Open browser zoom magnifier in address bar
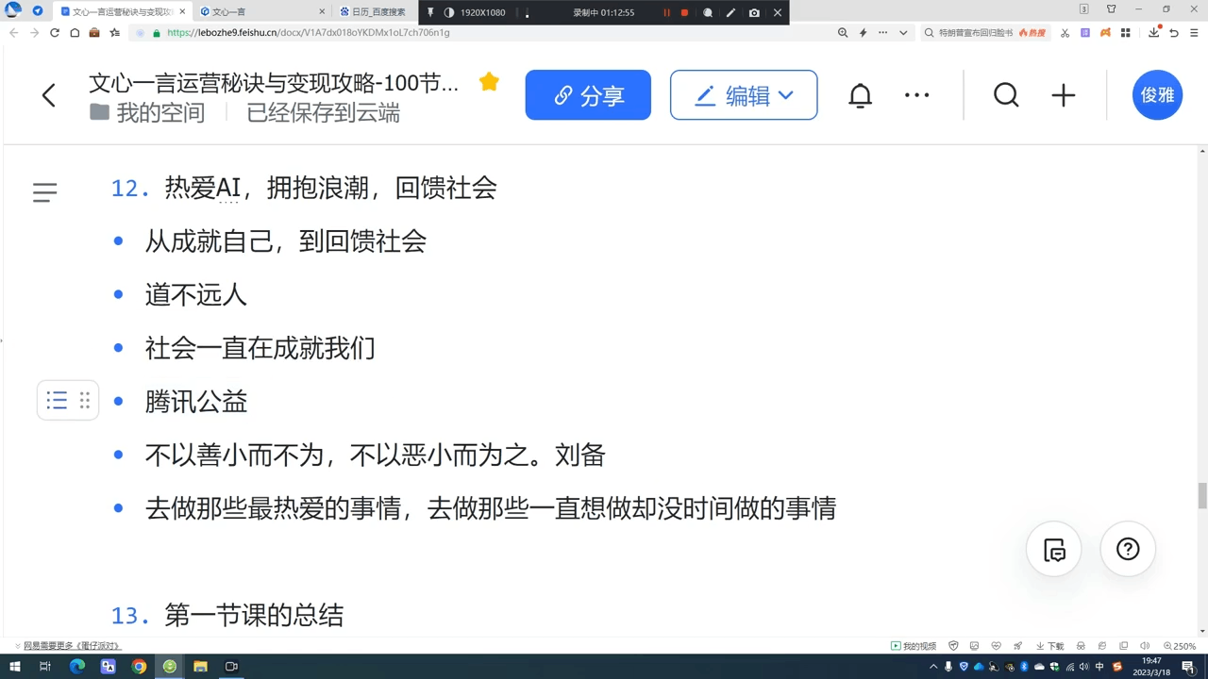The width and height of the screenshot is (1208, 679). (843, 32)
